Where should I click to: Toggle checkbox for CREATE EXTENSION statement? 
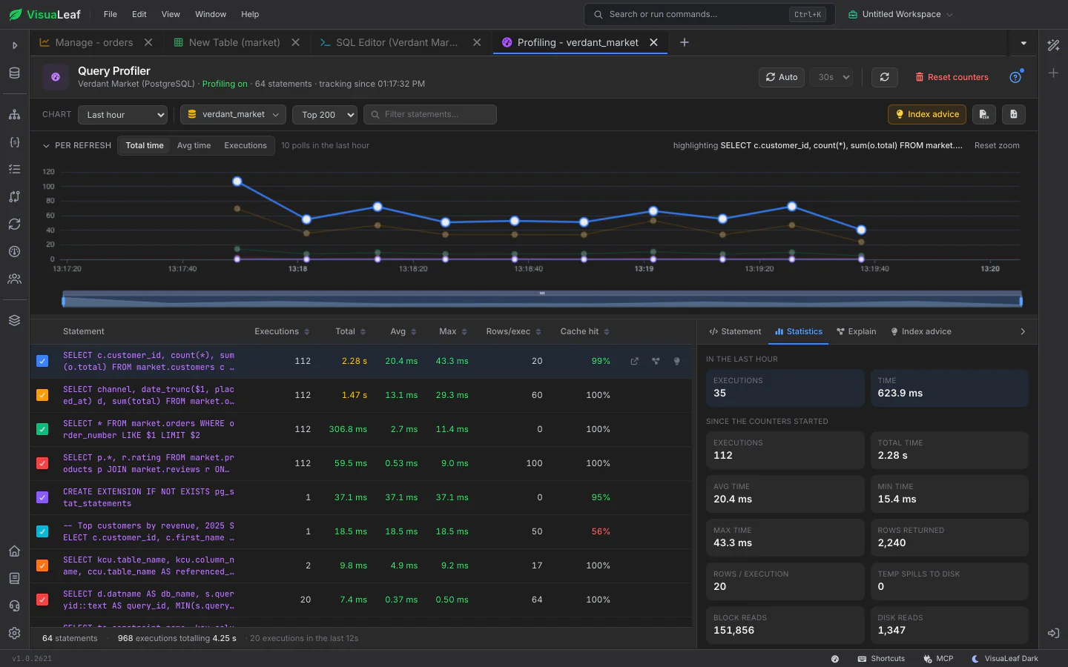42,497
